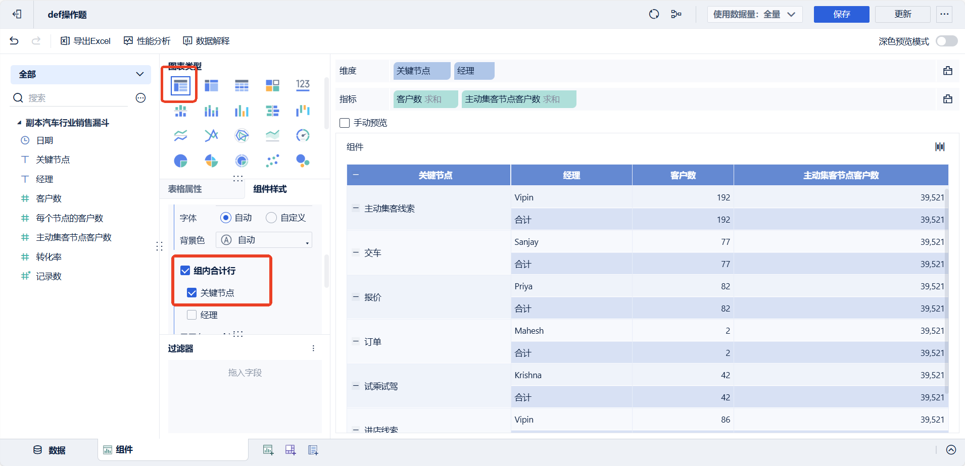The height and width of the screenshot is (466, 965).
Task: Select the cross table chart type
Action: [211, 85]
